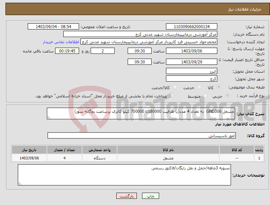
Task: Click the remaining days field showing 2
Action: click(x=103, y=51)
